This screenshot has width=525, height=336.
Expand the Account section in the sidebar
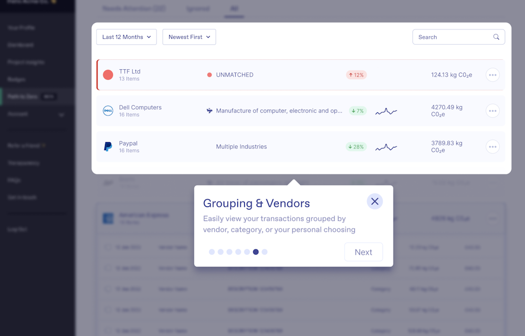click(61, 114)
